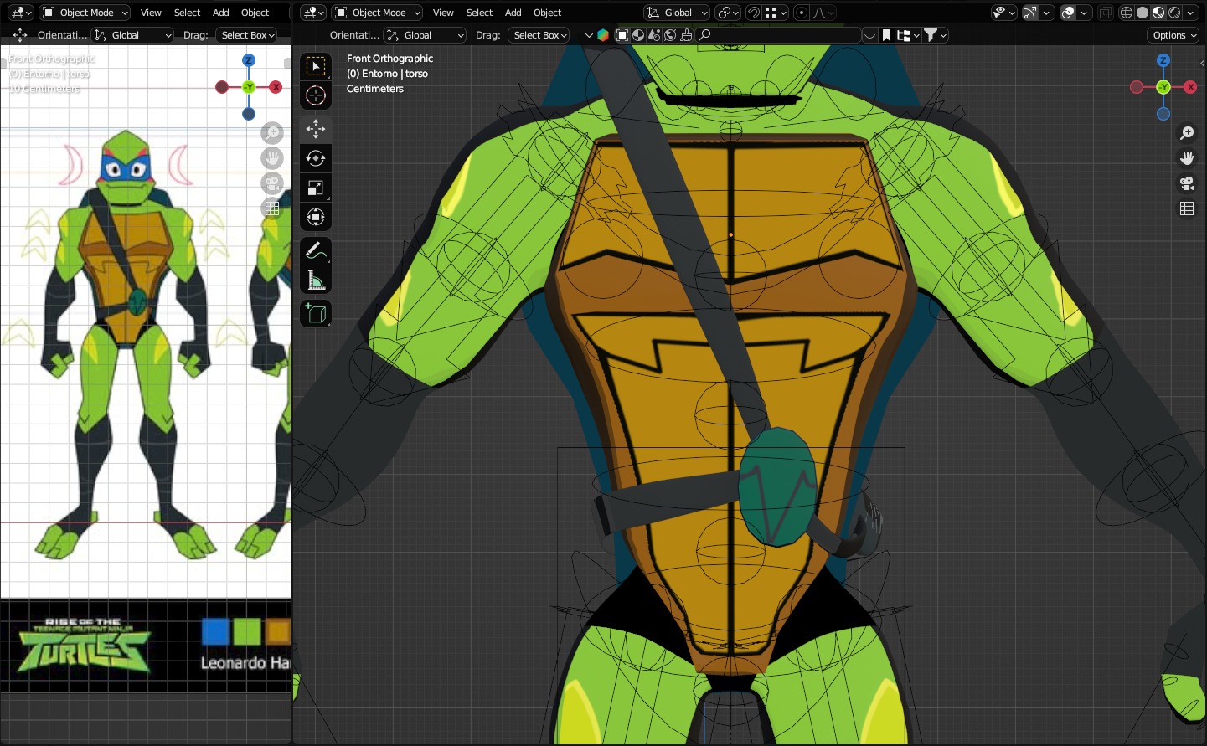Open Select Box drag dropdown in left viewport
Viewport: 1207px width, 746px height.
tap(248, 35)
